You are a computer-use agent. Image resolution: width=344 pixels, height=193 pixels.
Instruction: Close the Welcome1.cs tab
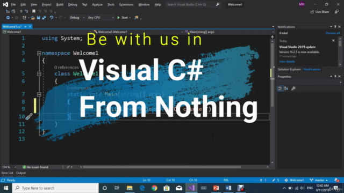tap(30, 26)
